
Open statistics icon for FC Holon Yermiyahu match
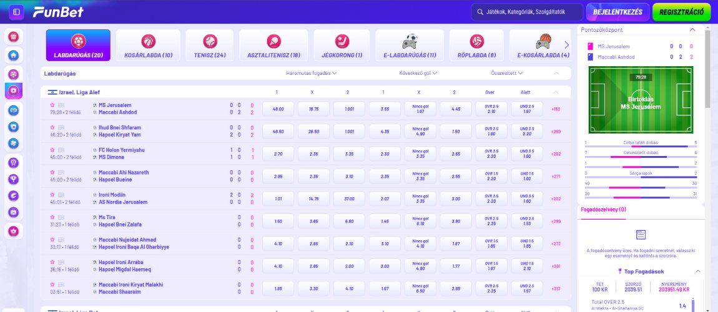[61, 150]
